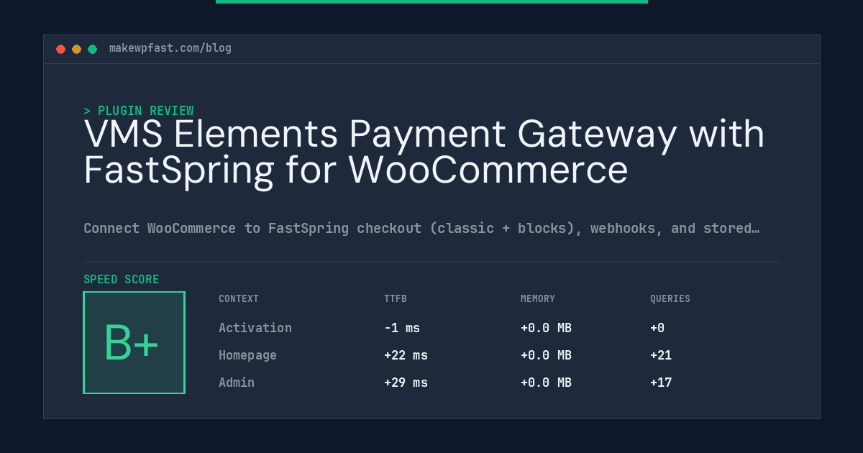The width and height of the screenshot is (863, 453).
Task: Click the B+ score badge
Action: coord(134,342)
